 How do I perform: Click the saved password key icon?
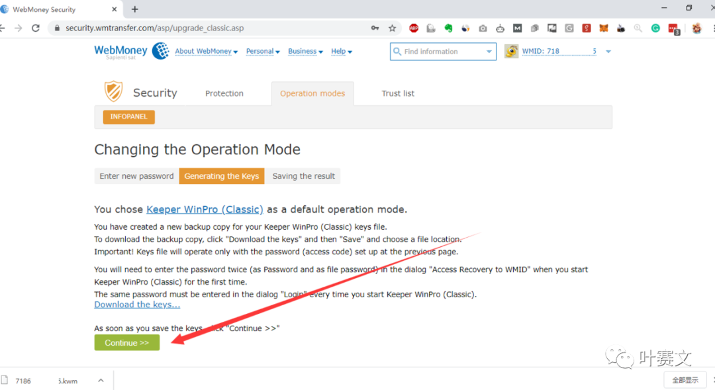point(375,28)
